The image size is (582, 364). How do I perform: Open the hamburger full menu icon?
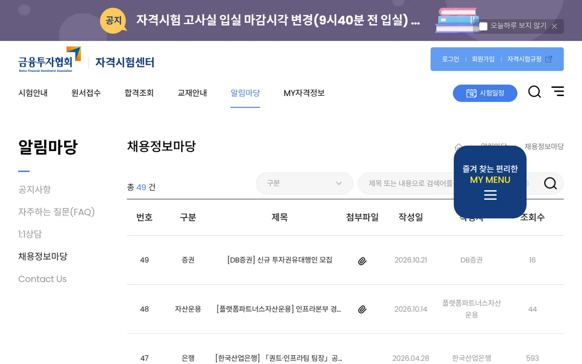click(558, 91)
